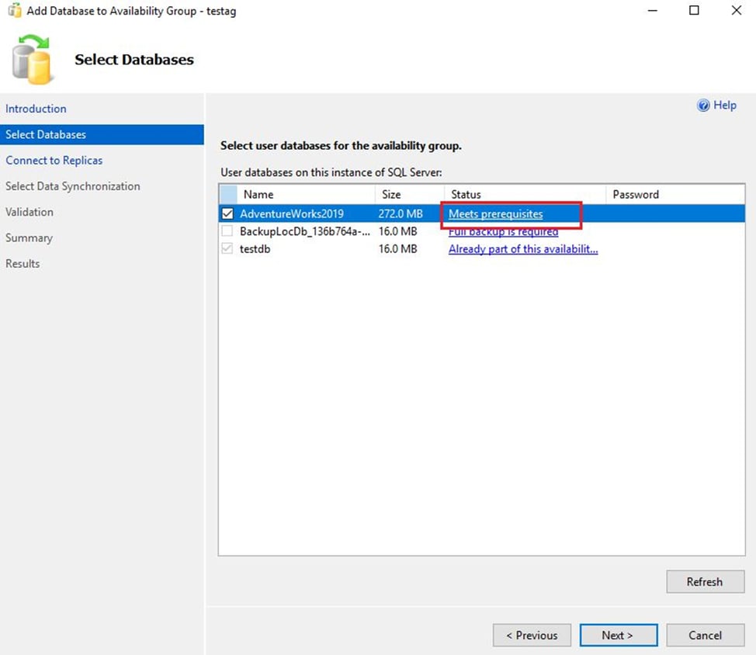This screenshot has width=756, height=655.
Task: Open the Introduction wizard page
Action: (36, 109)
